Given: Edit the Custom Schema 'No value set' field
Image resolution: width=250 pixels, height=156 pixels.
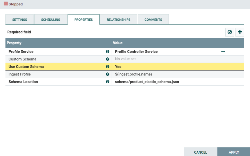Looking at the screenshot, I should pyautogui.click(x=165, y=59).
